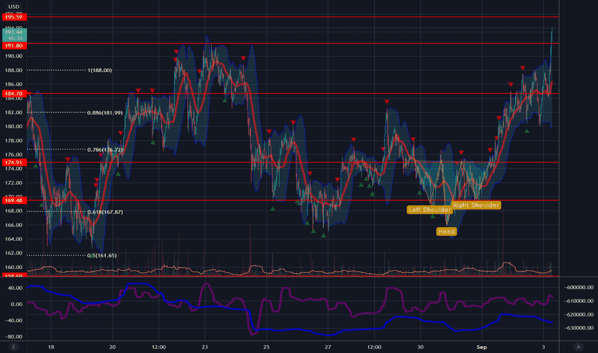
Task: Click date 18 on the time axis
Action: [x=51, y=347]
